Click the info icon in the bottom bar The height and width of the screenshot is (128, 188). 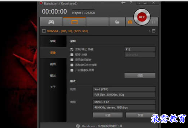click(78, 126)
